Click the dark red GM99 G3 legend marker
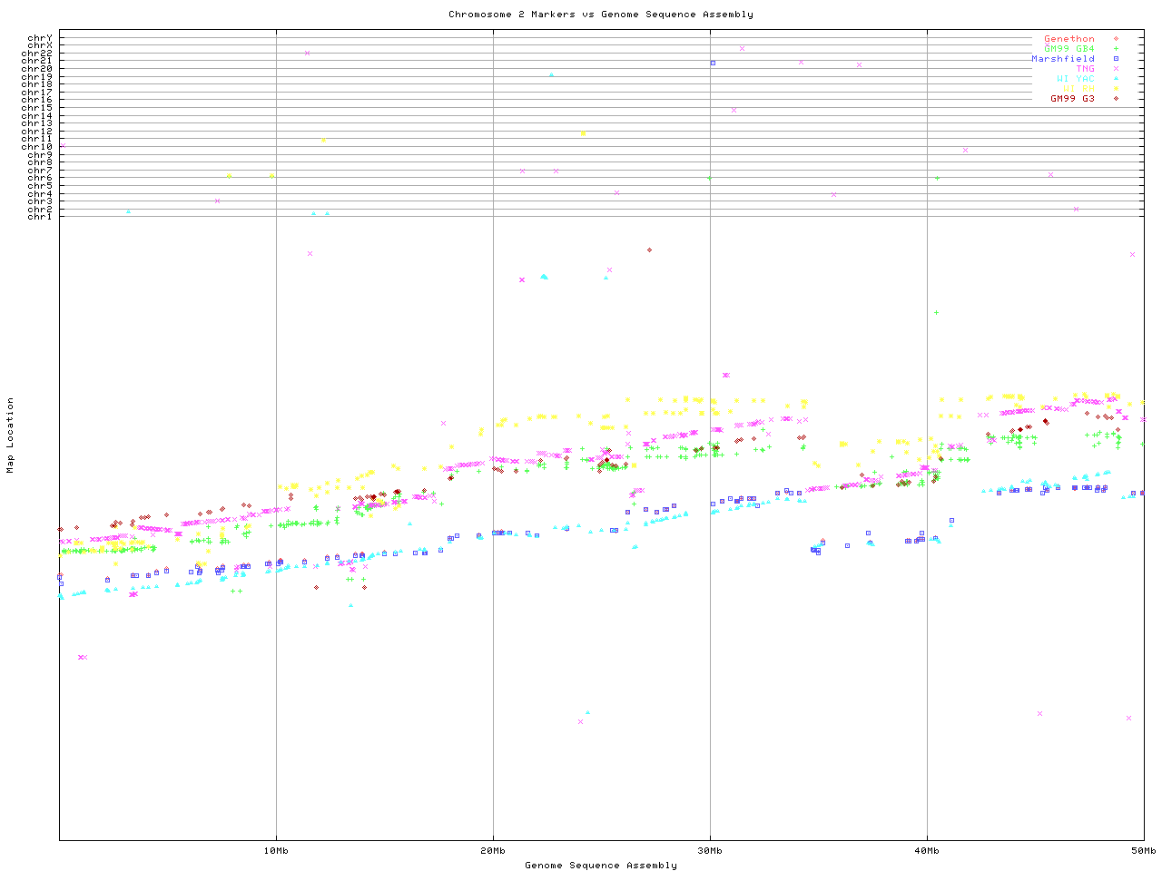 coord(1116,99)
